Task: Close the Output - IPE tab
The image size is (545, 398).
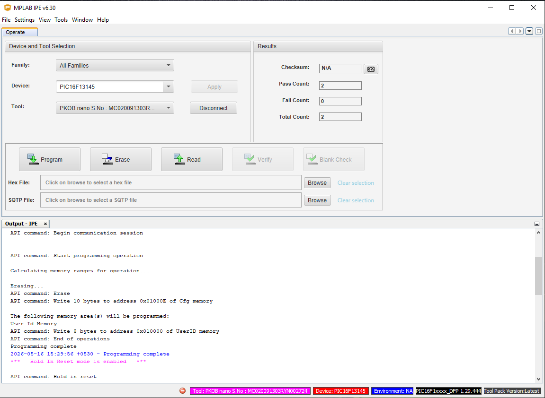Action: pos(45,224)
